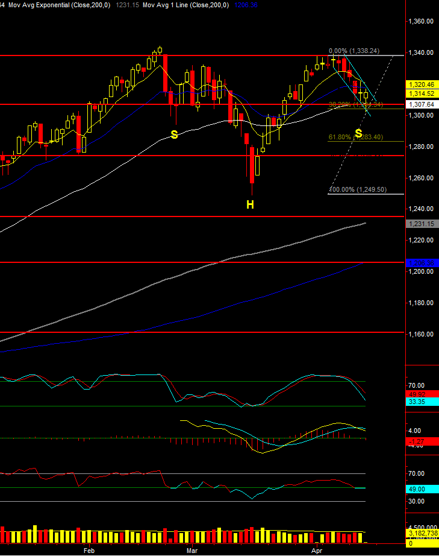Click the Apr label on the time axis
This screenshot has width=439, height=556.
click(x=316, y=551)
